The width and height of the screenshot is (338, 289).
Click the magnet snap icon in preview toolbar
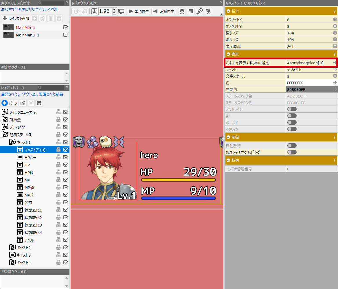182,11
